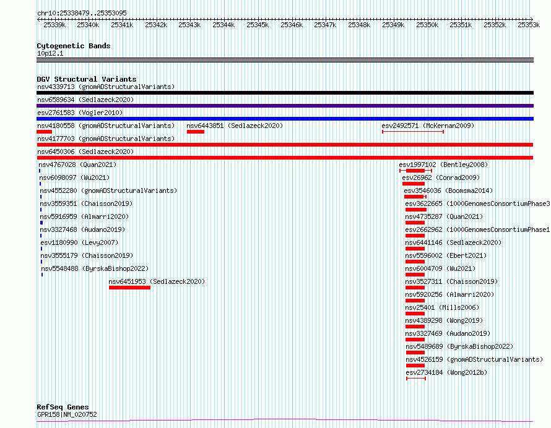Open nsv4177703 gnomAD variant label
Viewport: 551px width, 428px height.
coord(106,139)
